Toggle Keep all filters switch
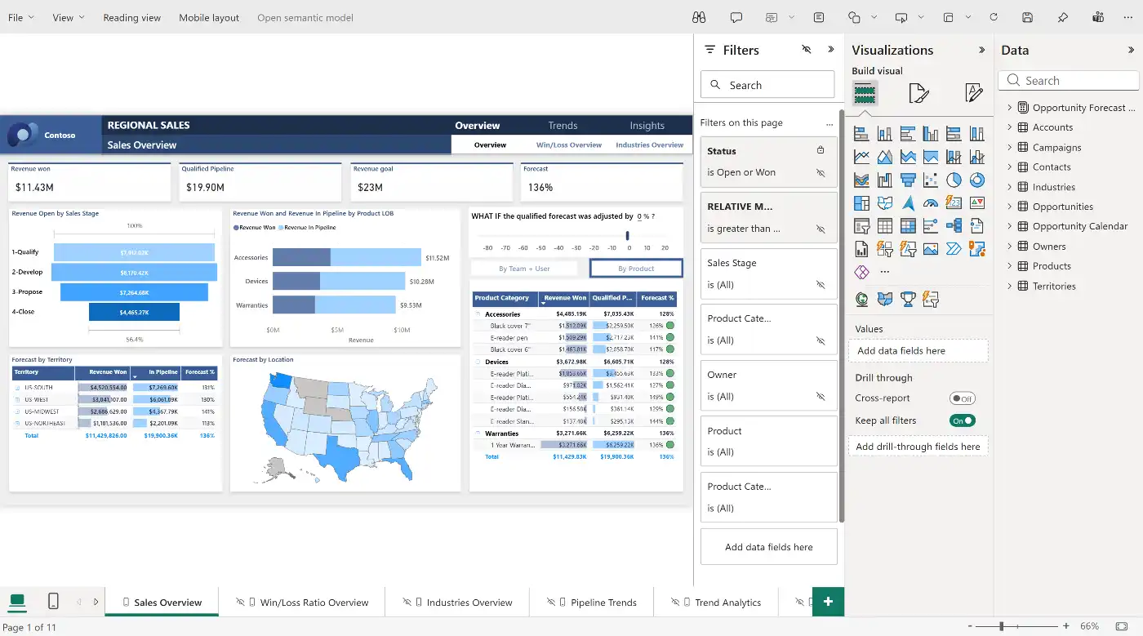 pos(963,420)
